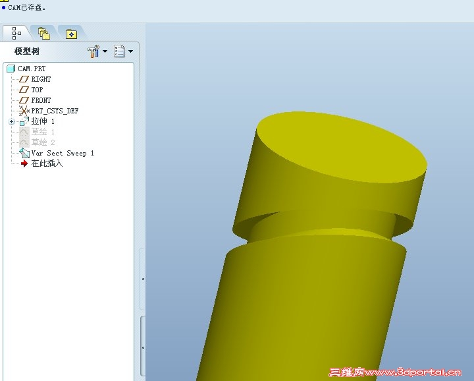Click the CAM.PRT part icon
This screenshot has height=381, width=474.
11,69
